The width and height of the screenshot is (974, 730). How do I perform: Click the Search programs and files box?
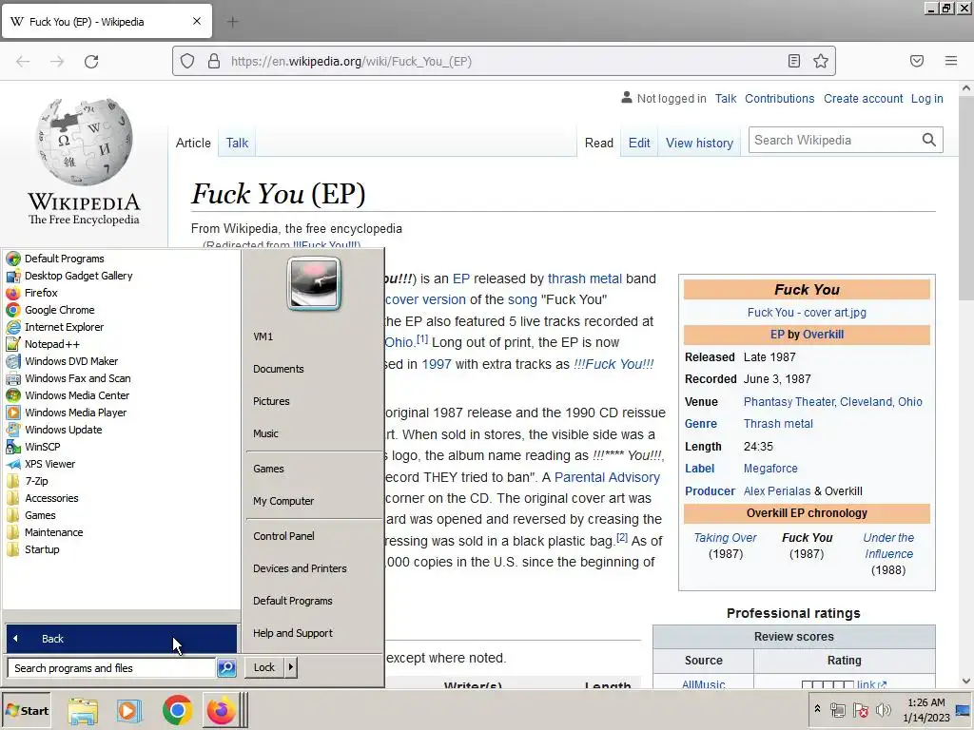point(112,668)
